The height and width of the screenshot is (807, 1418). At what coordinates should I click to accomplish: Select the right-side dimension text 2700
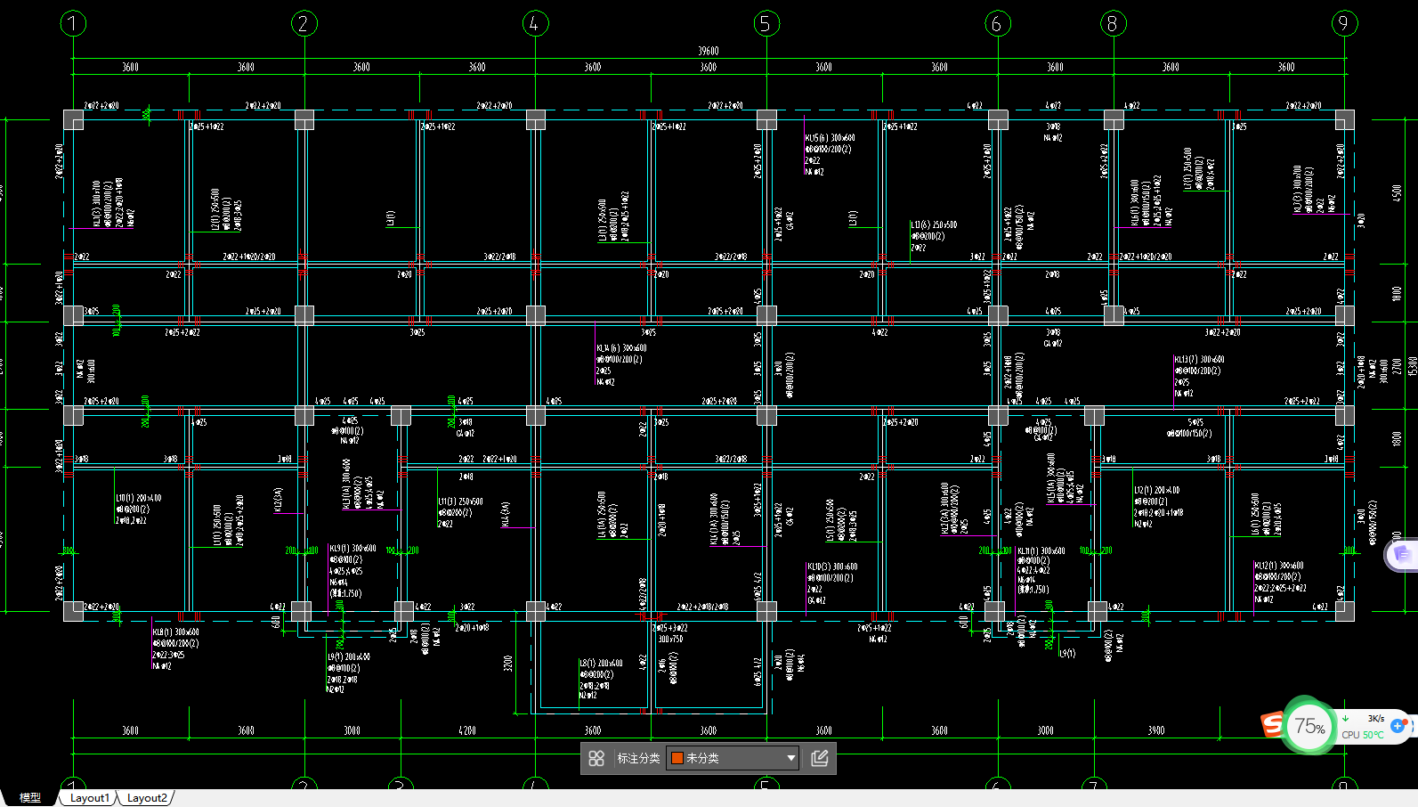(1397, 366)
